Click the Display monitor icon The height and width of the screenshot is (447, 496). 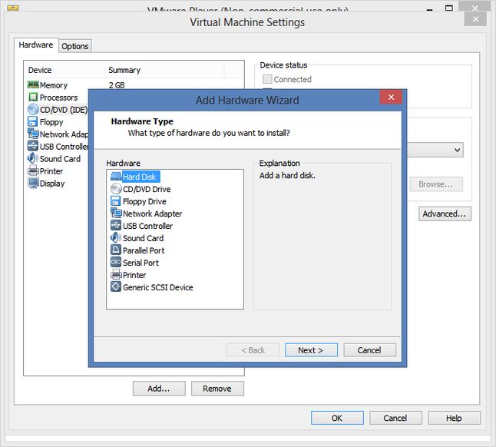point(33,183)
